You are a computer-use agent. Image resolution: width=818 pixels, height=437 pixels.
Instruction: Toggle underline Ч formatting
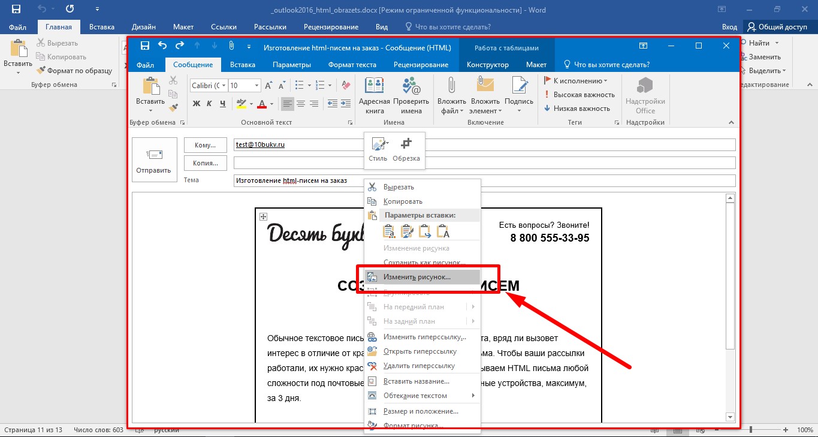(223, 104)
